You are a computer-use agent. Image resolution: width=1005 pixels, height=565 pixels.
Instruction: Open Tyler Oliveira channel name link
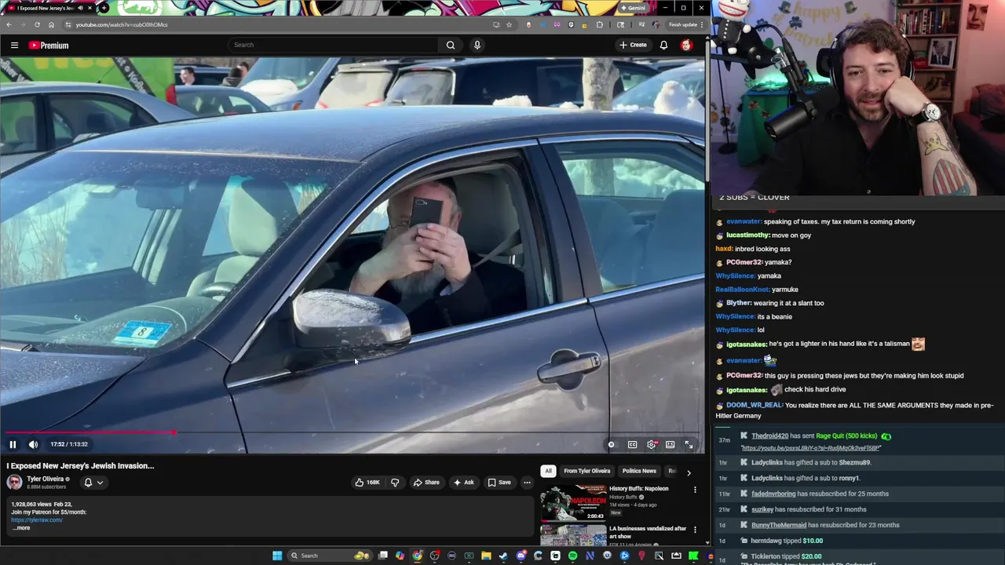[46, 479]
